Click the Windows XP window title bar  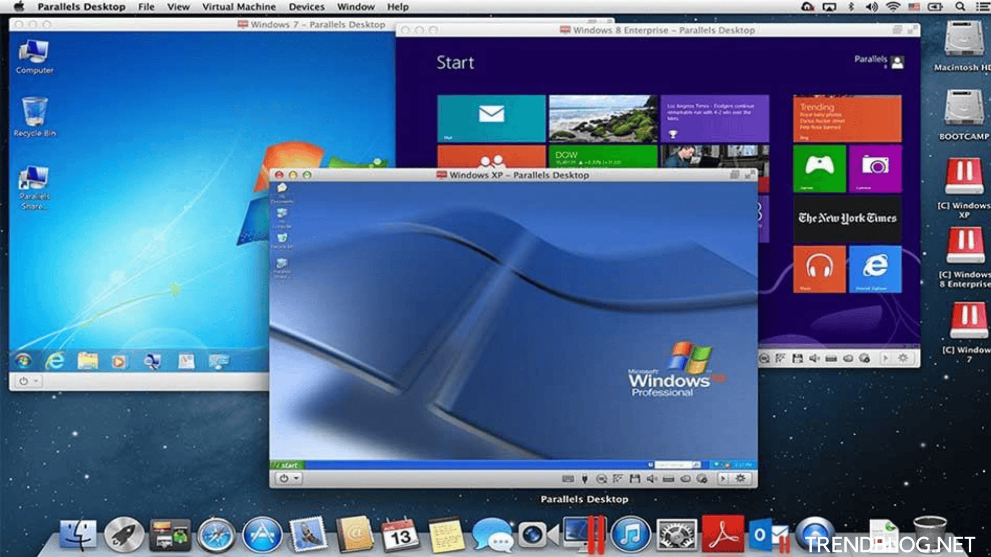(514, 175)
